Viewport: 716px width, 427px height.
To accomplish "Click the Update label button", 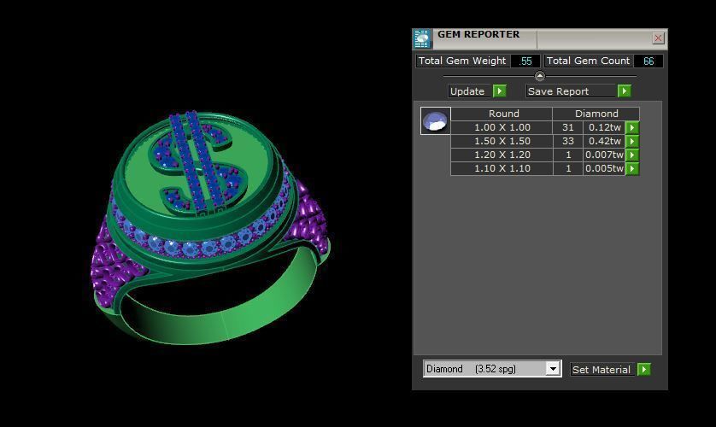I will [x=470, y=91].
